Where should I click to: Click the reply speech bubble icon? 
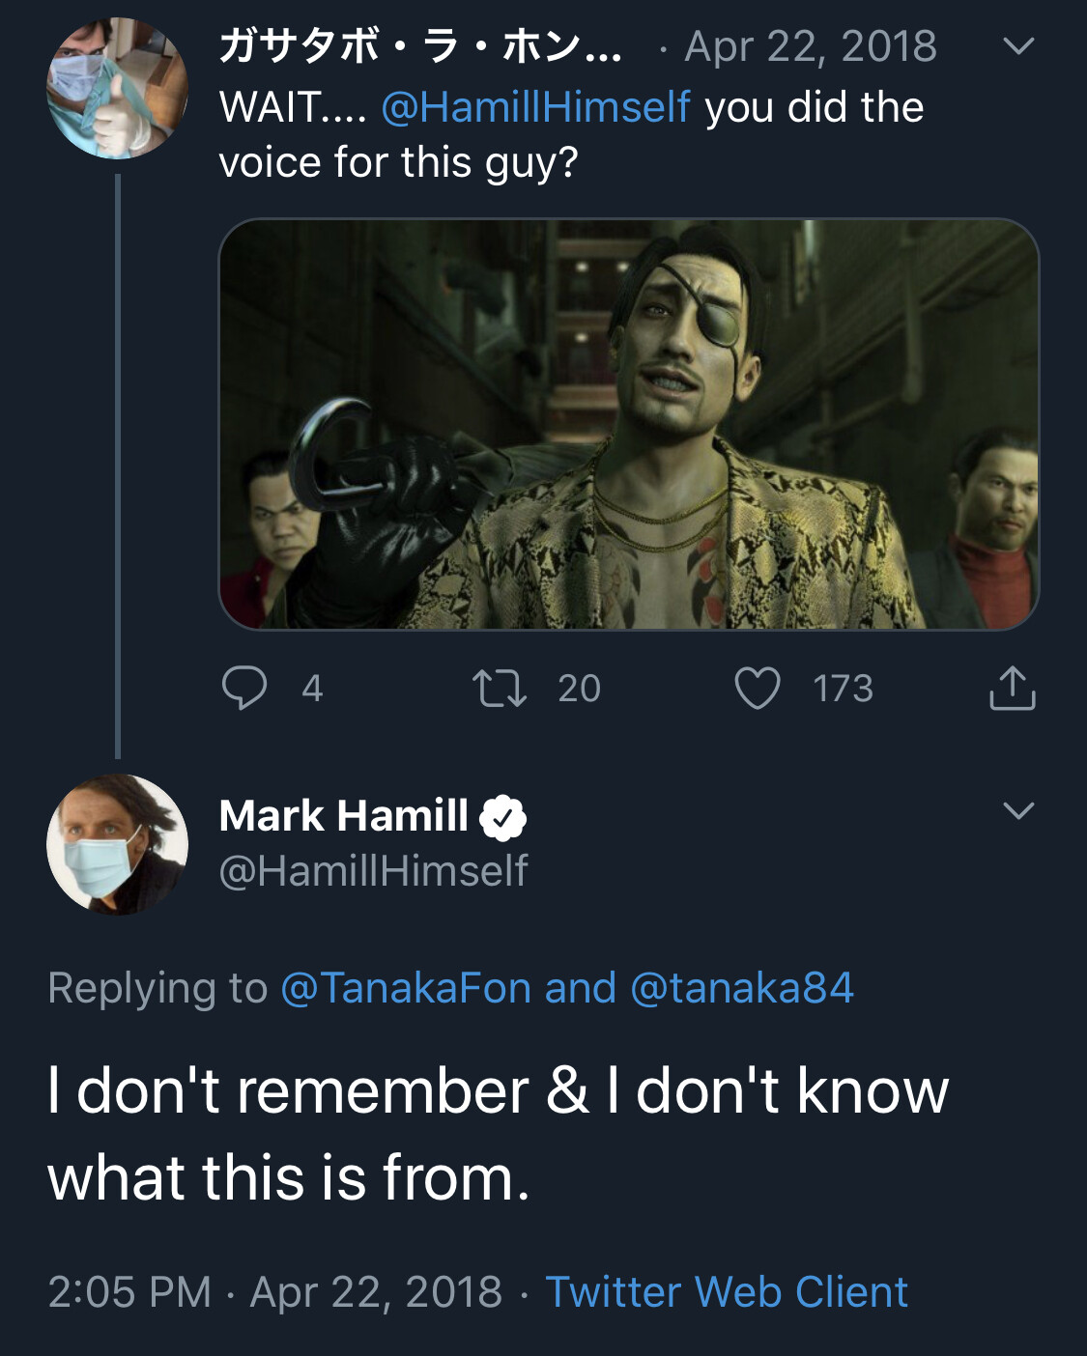point(243,689)
